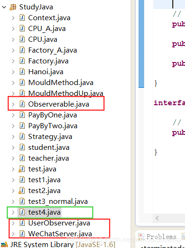Collapse the StudyJava package node

tap(4, 7)
